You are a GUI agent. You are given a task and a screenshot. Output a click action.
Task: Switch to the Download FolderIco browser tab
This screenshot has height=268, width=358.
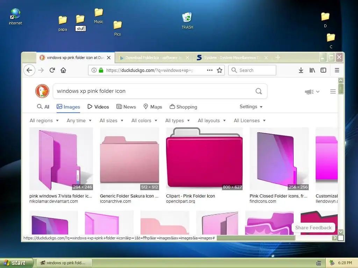pyautogui.click(x=154, y=58)
